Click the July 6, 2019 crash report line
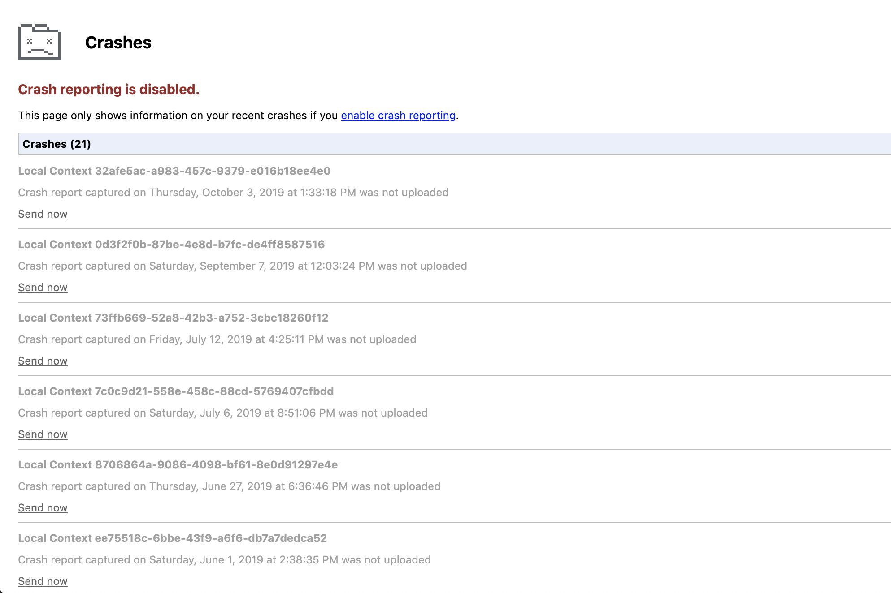Viewport: 891px width, 593px height. click(x=223, y=413)
